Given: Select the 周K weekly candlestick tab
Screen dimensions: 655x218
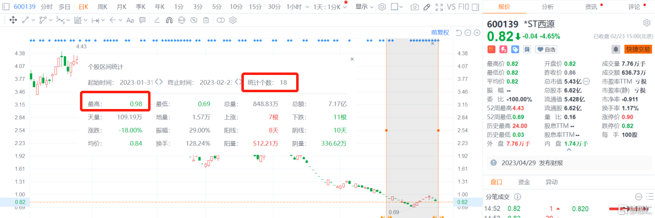Looking at the screenshot, I should point(102,7).
